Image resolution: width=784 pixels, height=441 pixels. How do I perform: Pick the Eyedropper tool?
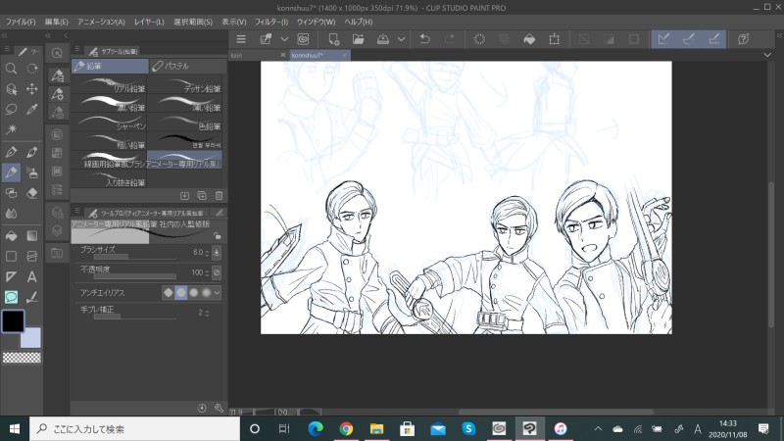[32, 109]
